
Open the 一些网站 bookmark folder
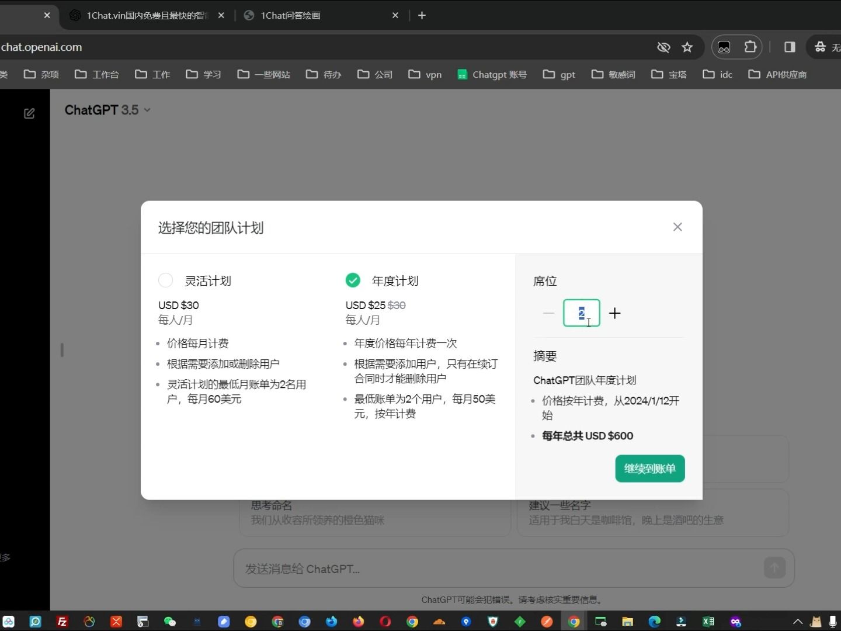(264, 74)
